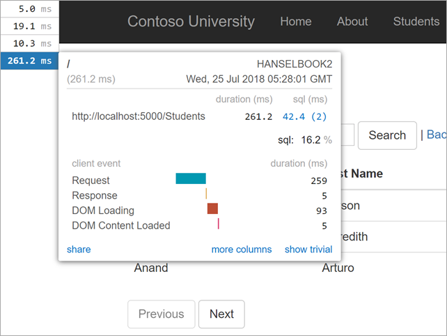Show SQL timings 42.4 (2)
This screenshot has height=336, width=447.
point(304,116)
